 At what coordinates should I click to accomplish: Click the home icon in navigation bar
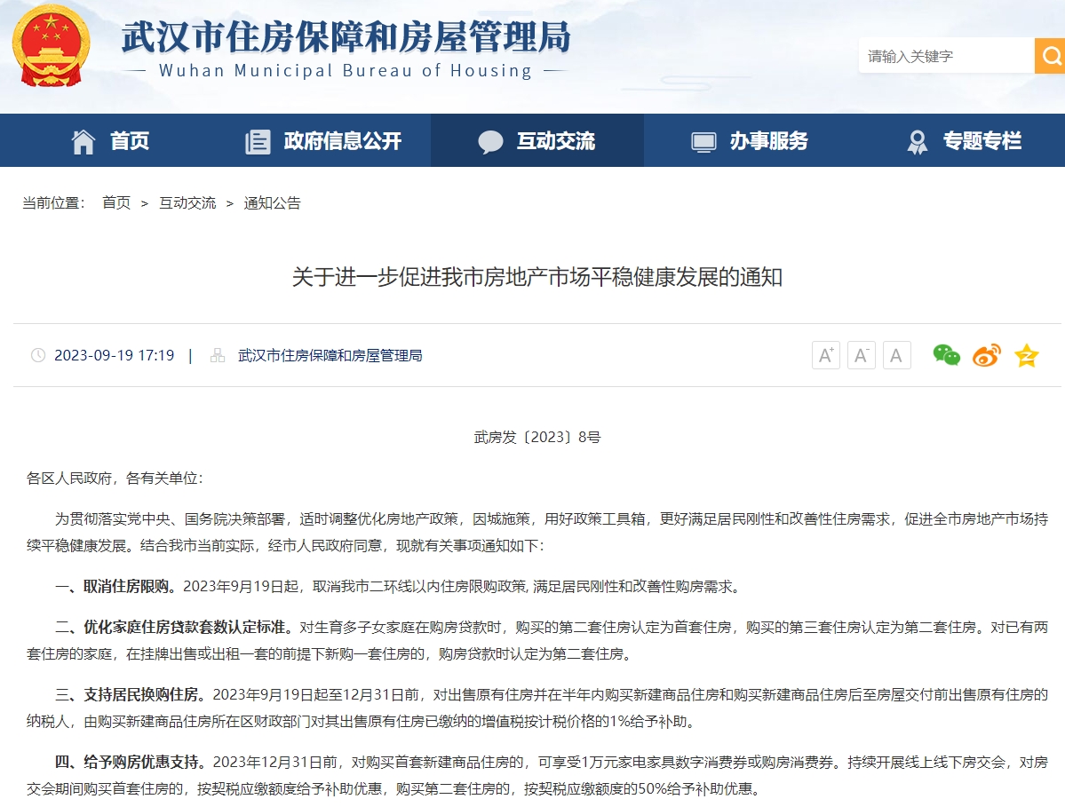83,141
